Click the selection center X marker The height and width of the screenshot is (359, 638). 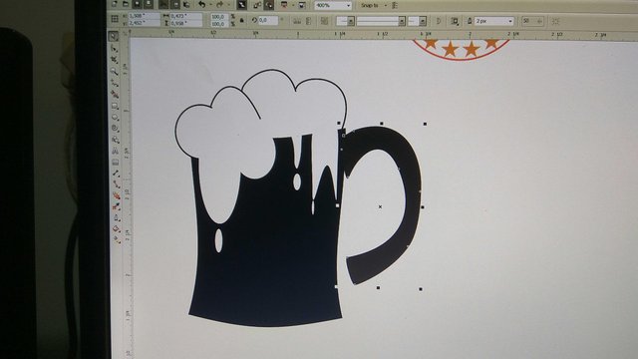pyautogui.click(x=380, y=206)
